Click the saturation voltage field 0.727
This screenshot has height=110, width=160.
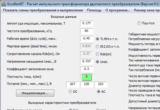pyautogui.click(x=87, y=61)
